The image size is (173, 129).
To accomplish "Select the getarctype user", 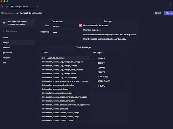I will tap(18, 53).
